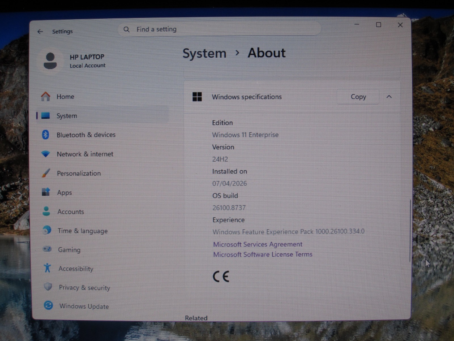Minimize the Settings window
454x341 pixels.
357,24
